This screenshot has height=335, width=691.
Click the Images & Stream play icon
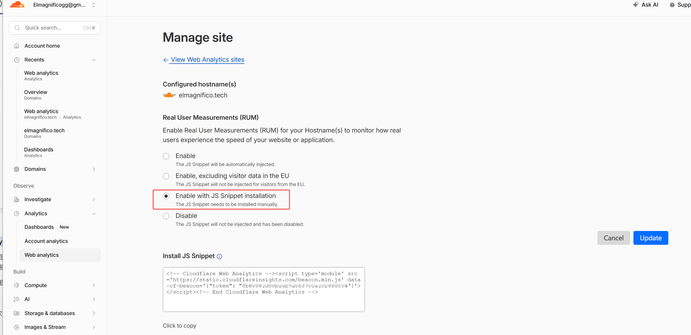tap(17, 327)
